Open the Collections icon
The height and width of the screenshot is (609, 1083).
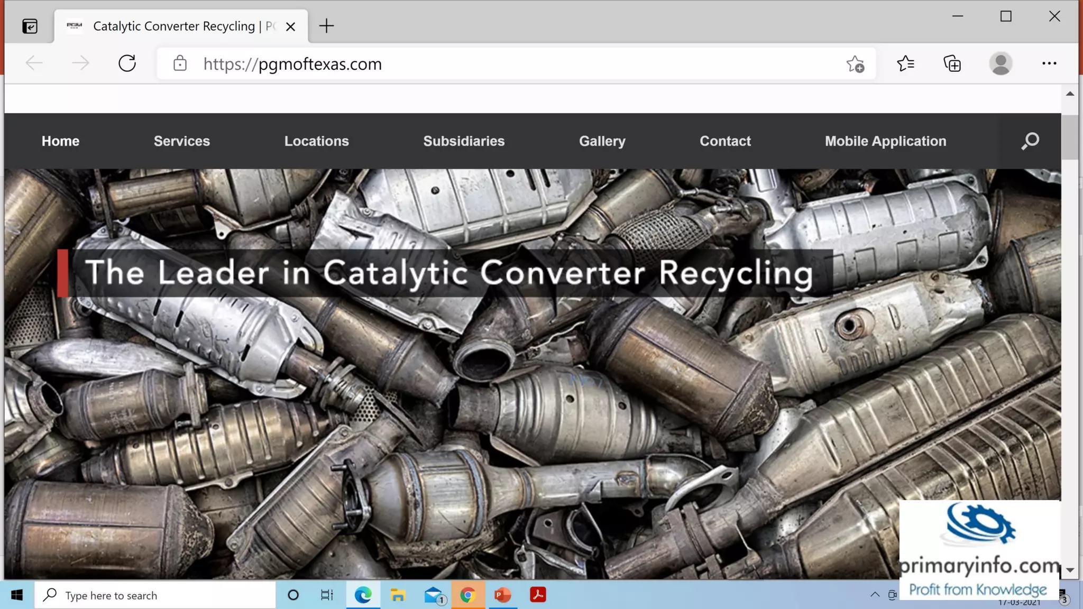coord(952,64)
